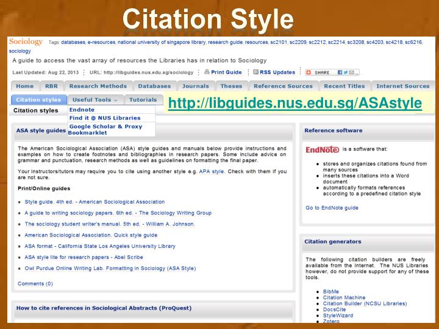Click the e-resources tag
The image size is (439, 329).
pyautogui.click(x=101, y=42)
